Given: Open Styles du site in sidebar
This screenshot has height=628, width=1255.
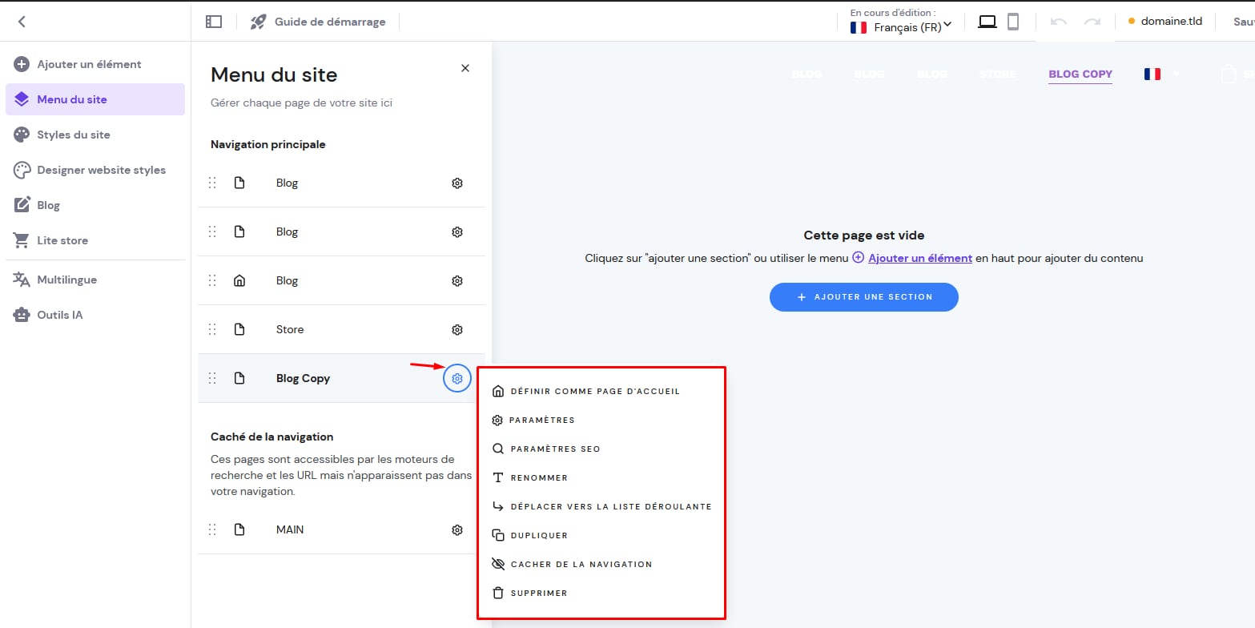Looking at the screenshot, I should (74, 135).
